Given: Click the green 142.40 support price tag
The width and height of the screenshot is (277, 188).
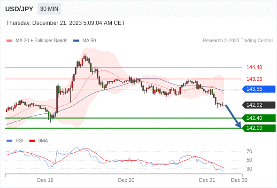Looking at the screenshot, I should [259, 118].
